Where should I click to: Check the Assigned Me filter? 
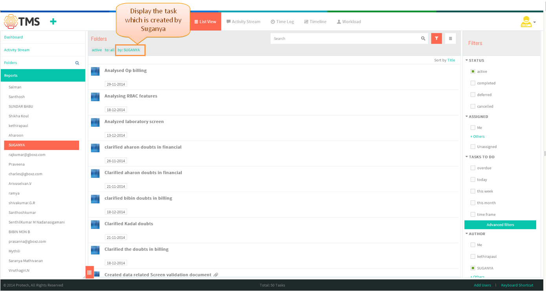[x=473, y=127]
